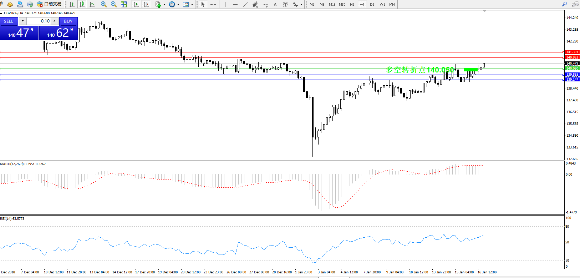Select the Fibonacci retracement tool

pos(265,4)
